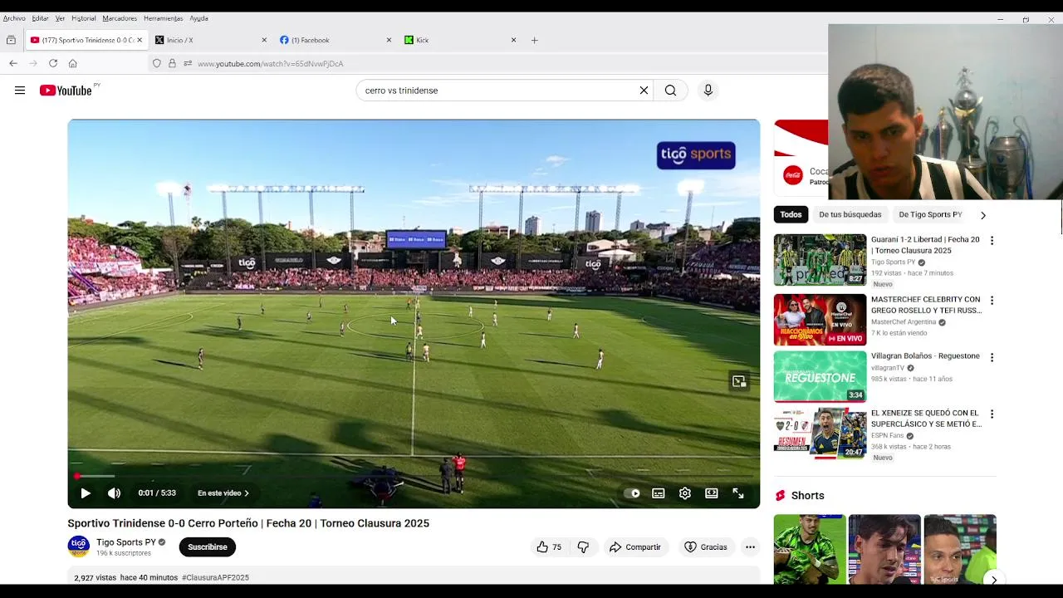
Task: Open player settings gear
Action: coord(685,493)
